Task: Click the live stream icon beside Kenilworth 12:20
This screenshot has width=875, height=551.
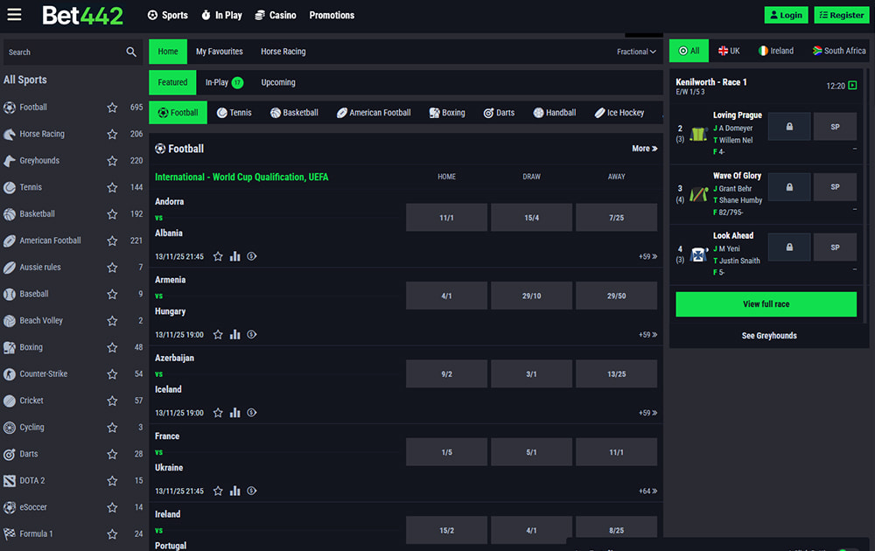Action: click(853, 86)
